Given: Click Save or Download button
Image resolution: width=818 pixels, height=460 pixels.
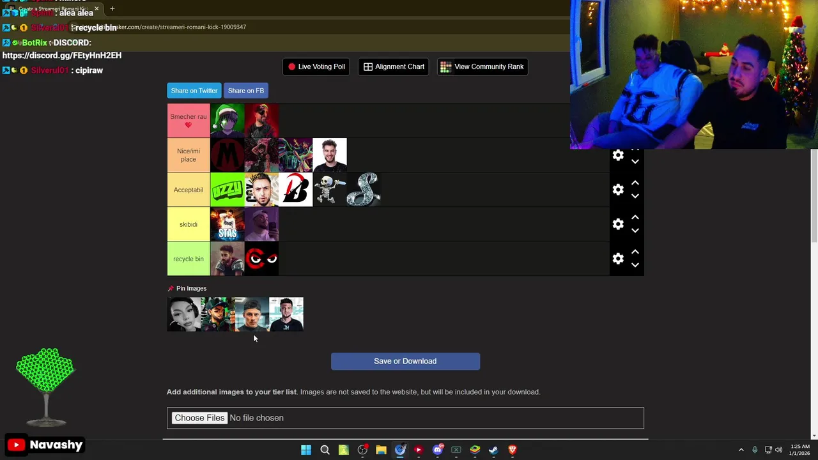Looking at the screenshot, I should 405,361.
